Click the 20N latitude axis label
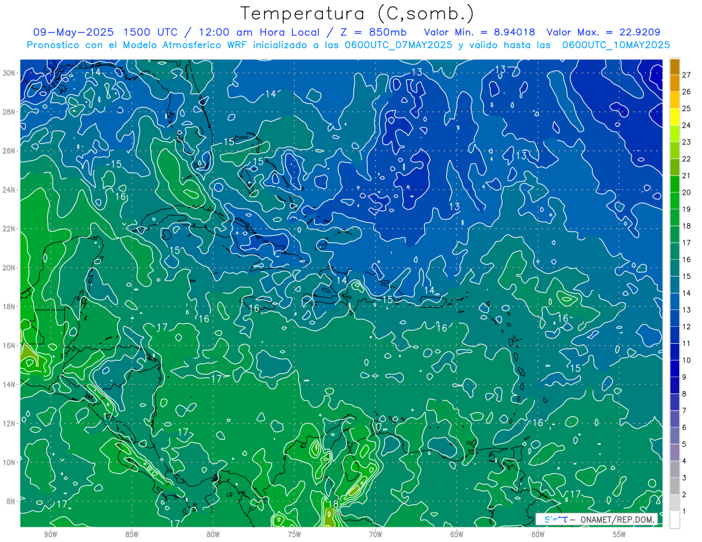702x542 pixels. tap(9, 268)
